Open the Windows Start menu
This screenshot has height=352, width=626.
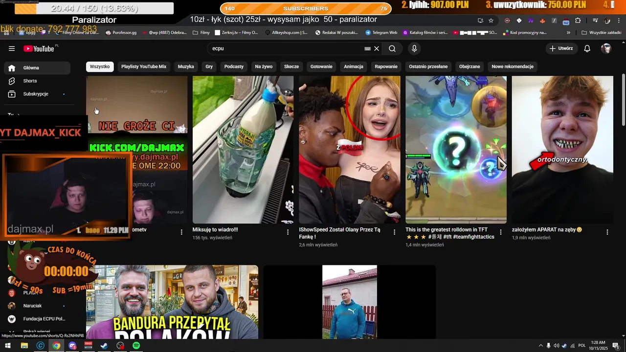[8, 346]
